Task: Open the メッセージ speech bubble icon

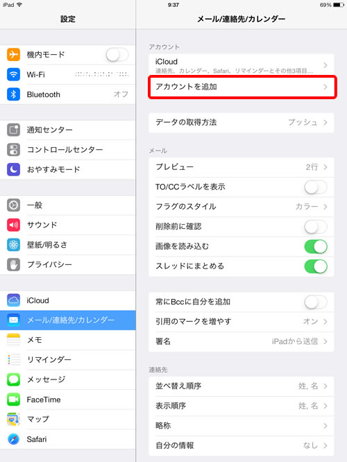Action: point(13,379)
